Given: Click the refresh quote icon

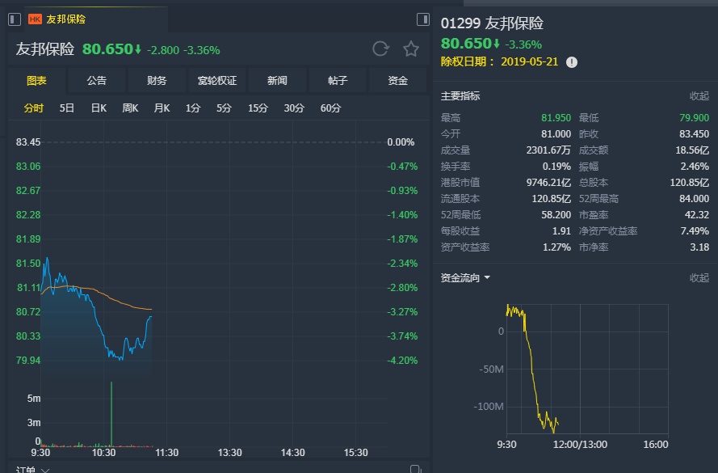Looking at the screenshot, I should (380, 49).
